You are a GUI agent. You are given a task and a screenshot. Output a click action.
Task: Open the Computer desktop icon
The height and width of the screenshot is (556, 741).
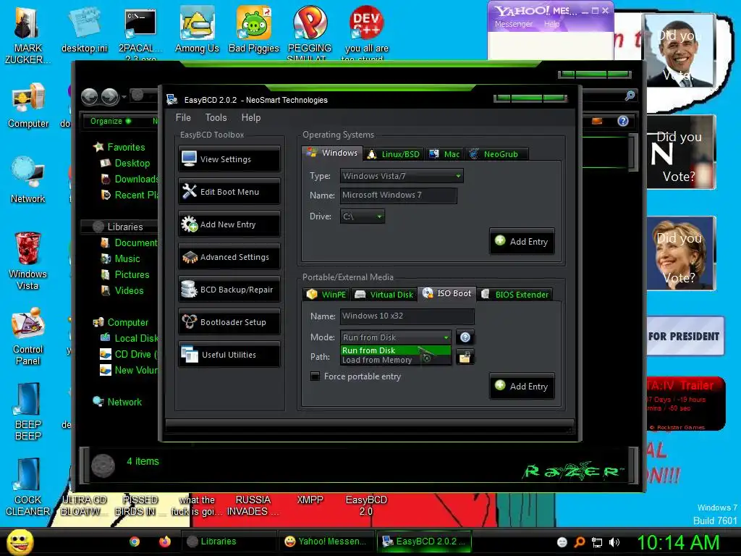(x=28, y=106)
